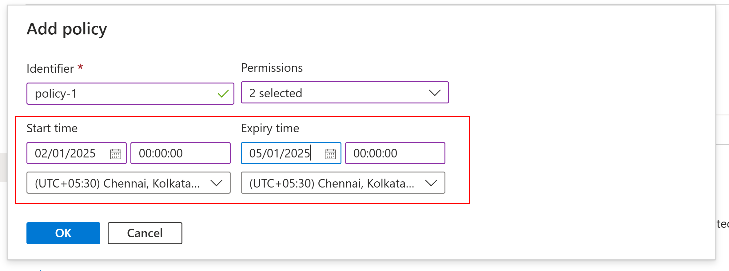The height and width of the screenshot is (271, 729).
Task: Expand the Permissions '2 selected' dropdown
Action: [345, 93]
